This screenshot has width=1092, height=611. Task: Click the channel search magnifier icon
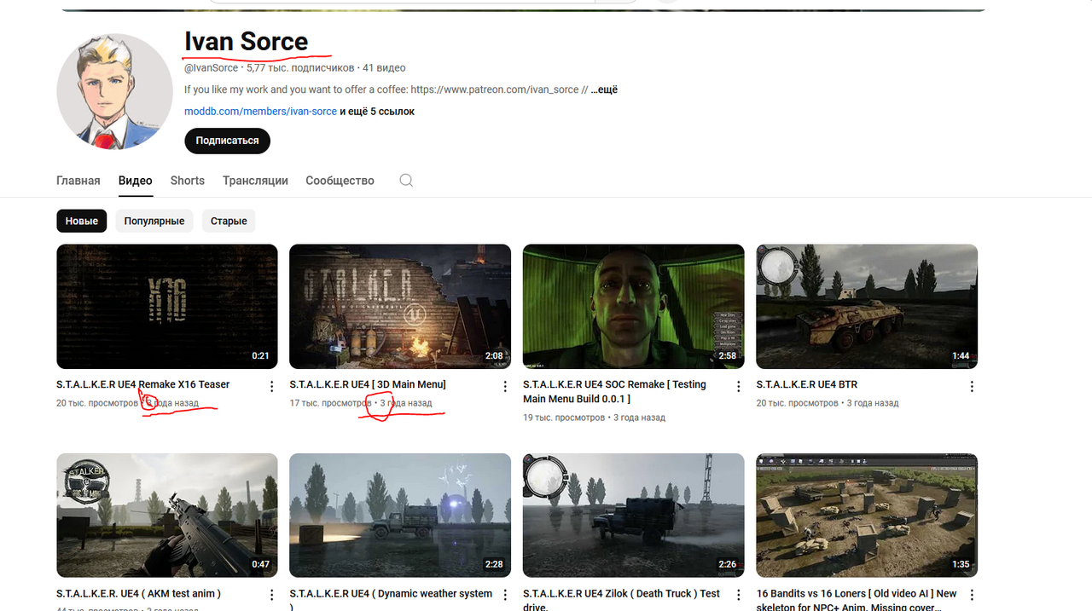[x=406, y=181]
